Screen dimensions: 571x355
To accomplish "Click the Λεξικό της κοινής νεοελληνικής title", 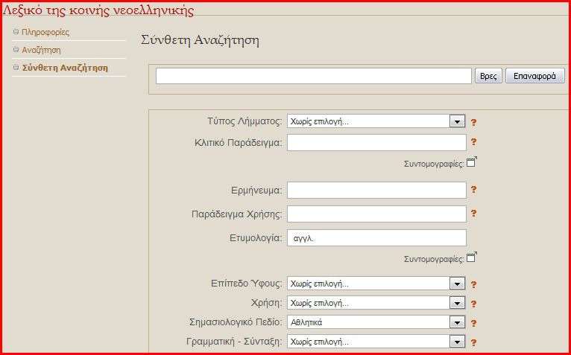I will pos(98,10).
